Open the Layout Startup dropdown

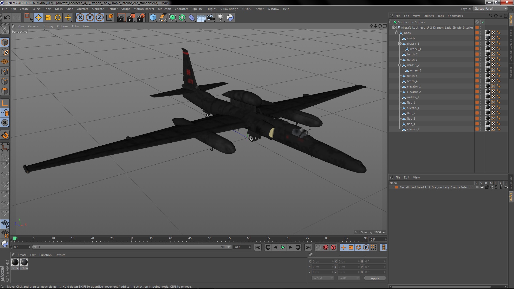pyautogui.click(x=490, y=9)
